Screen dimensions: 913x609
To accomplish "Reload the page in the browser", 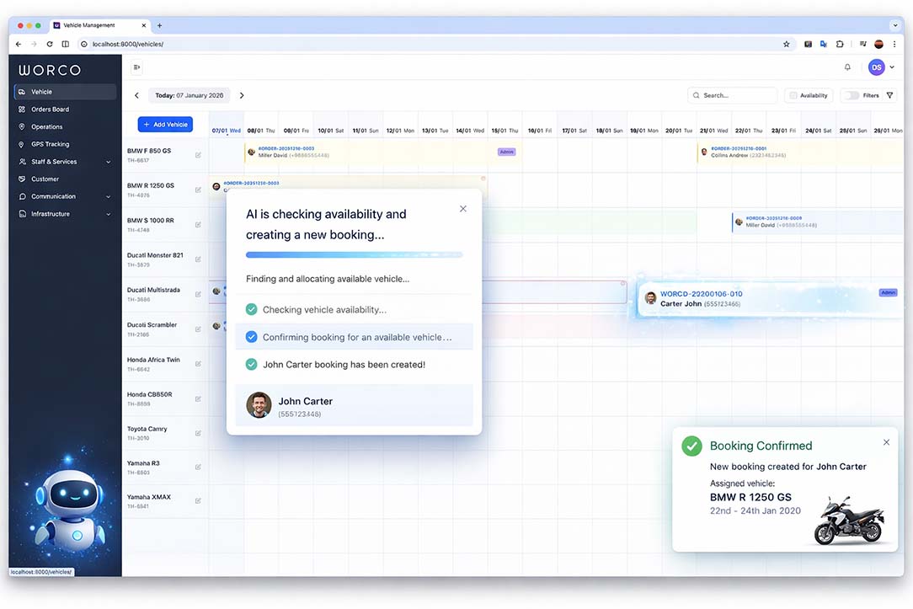I will (x=50, y=44).
